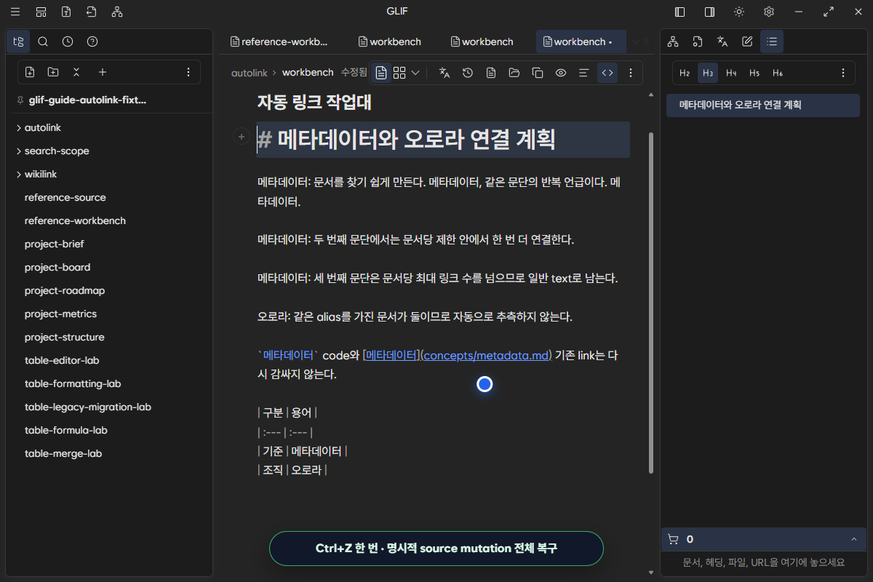
Task: Select single document view mode button
Action: click(381, 73)
